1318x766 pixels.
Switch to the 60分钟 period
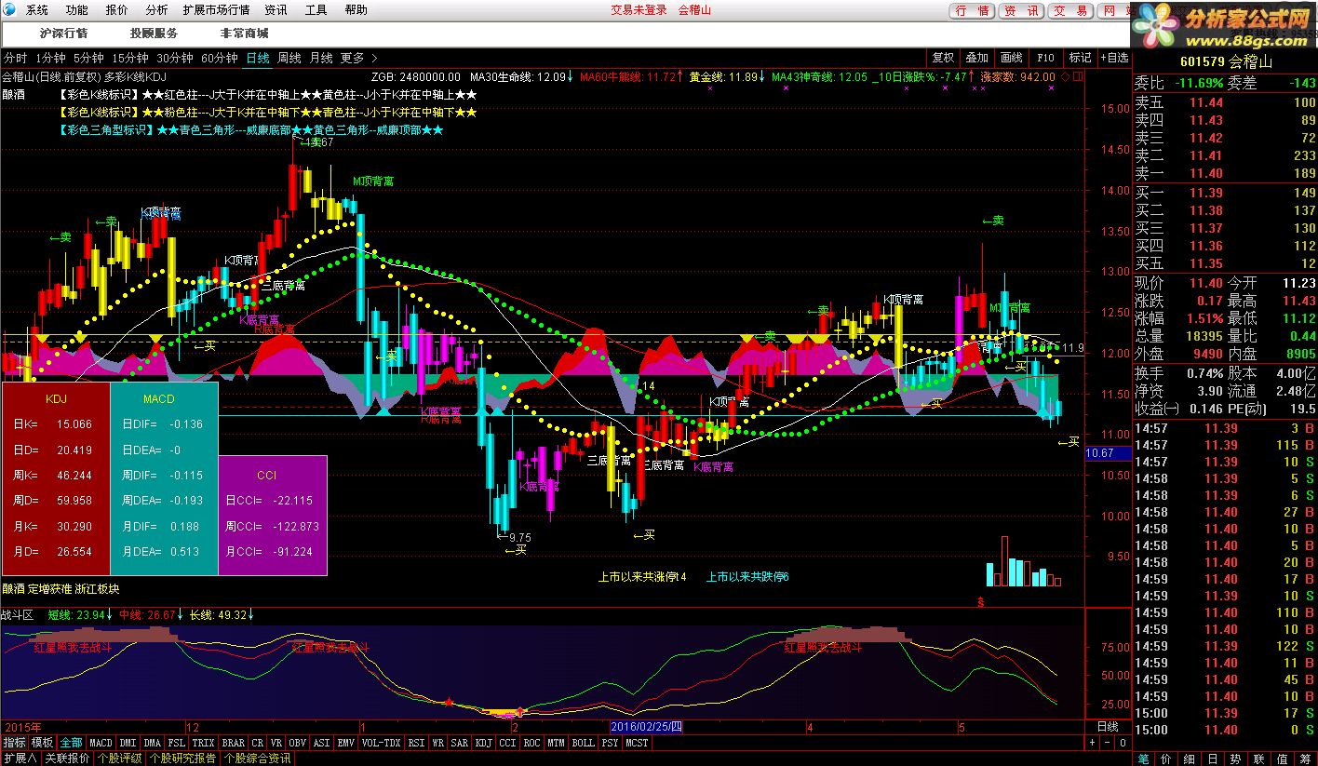point(220,58)
